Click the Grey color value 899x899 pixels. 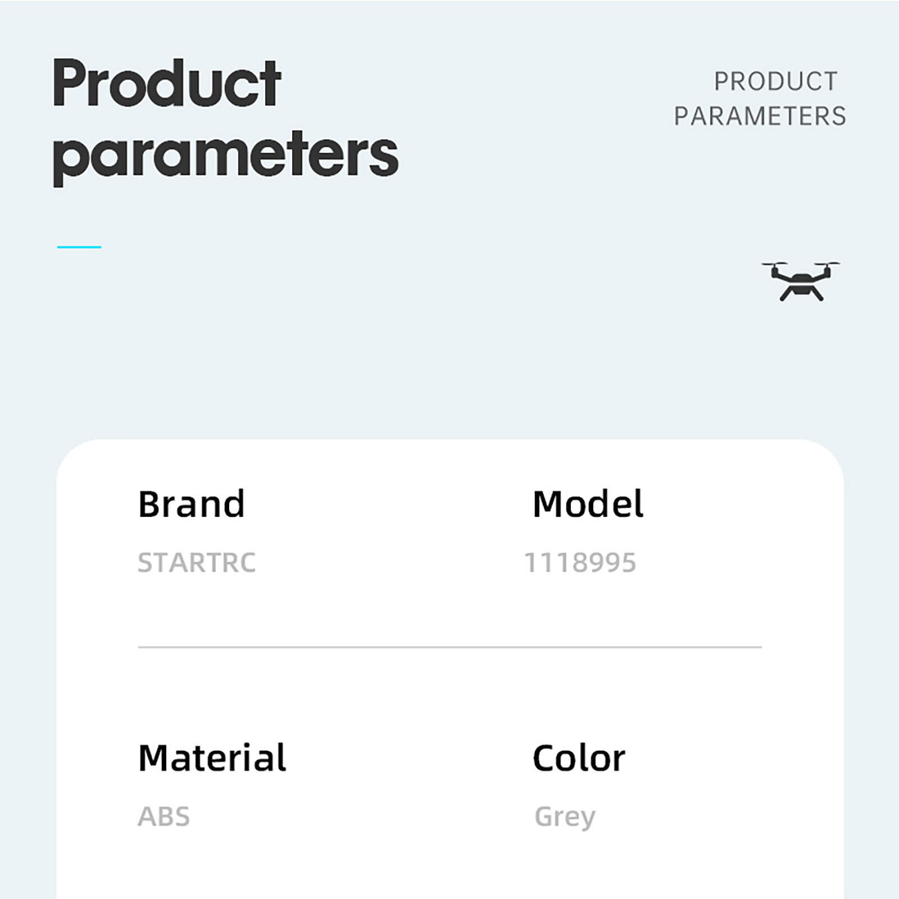[x=565, y=817]
